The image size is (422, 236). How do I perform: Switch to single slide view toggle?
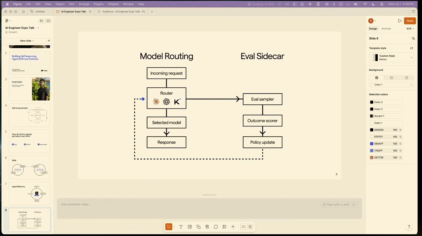click(41, 21)
